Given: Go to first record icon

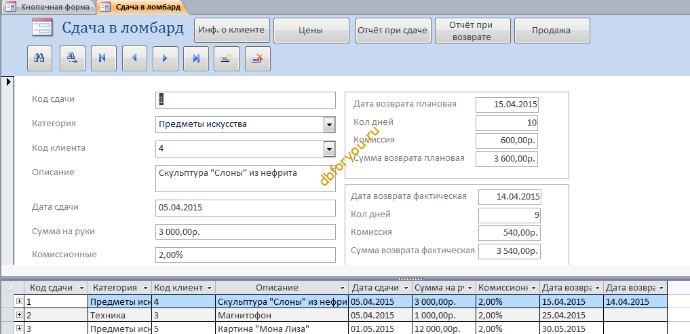Looking at the screenshot, I should 103,58.
